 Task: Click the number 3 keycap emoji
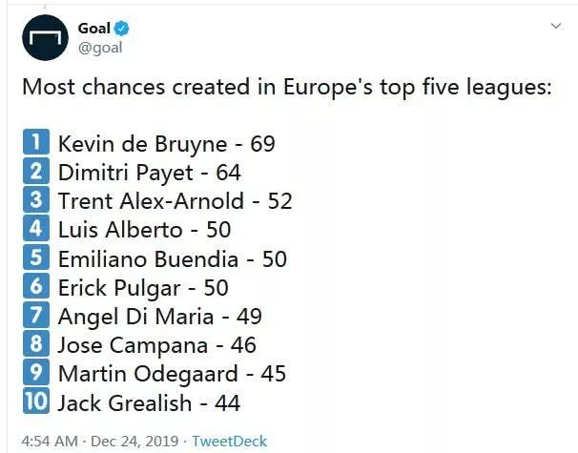36,199
